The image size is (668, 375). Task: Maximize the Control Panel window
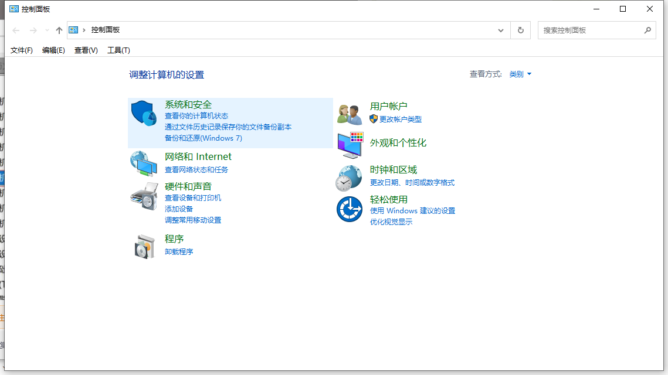tap(623, 9)
